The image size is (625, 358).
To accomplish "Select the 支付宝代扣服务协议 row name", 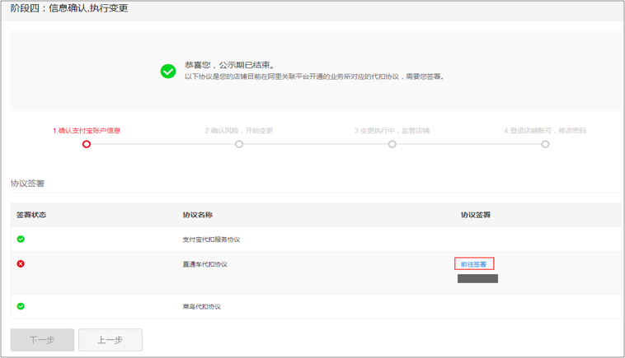I will pos(211,239).
